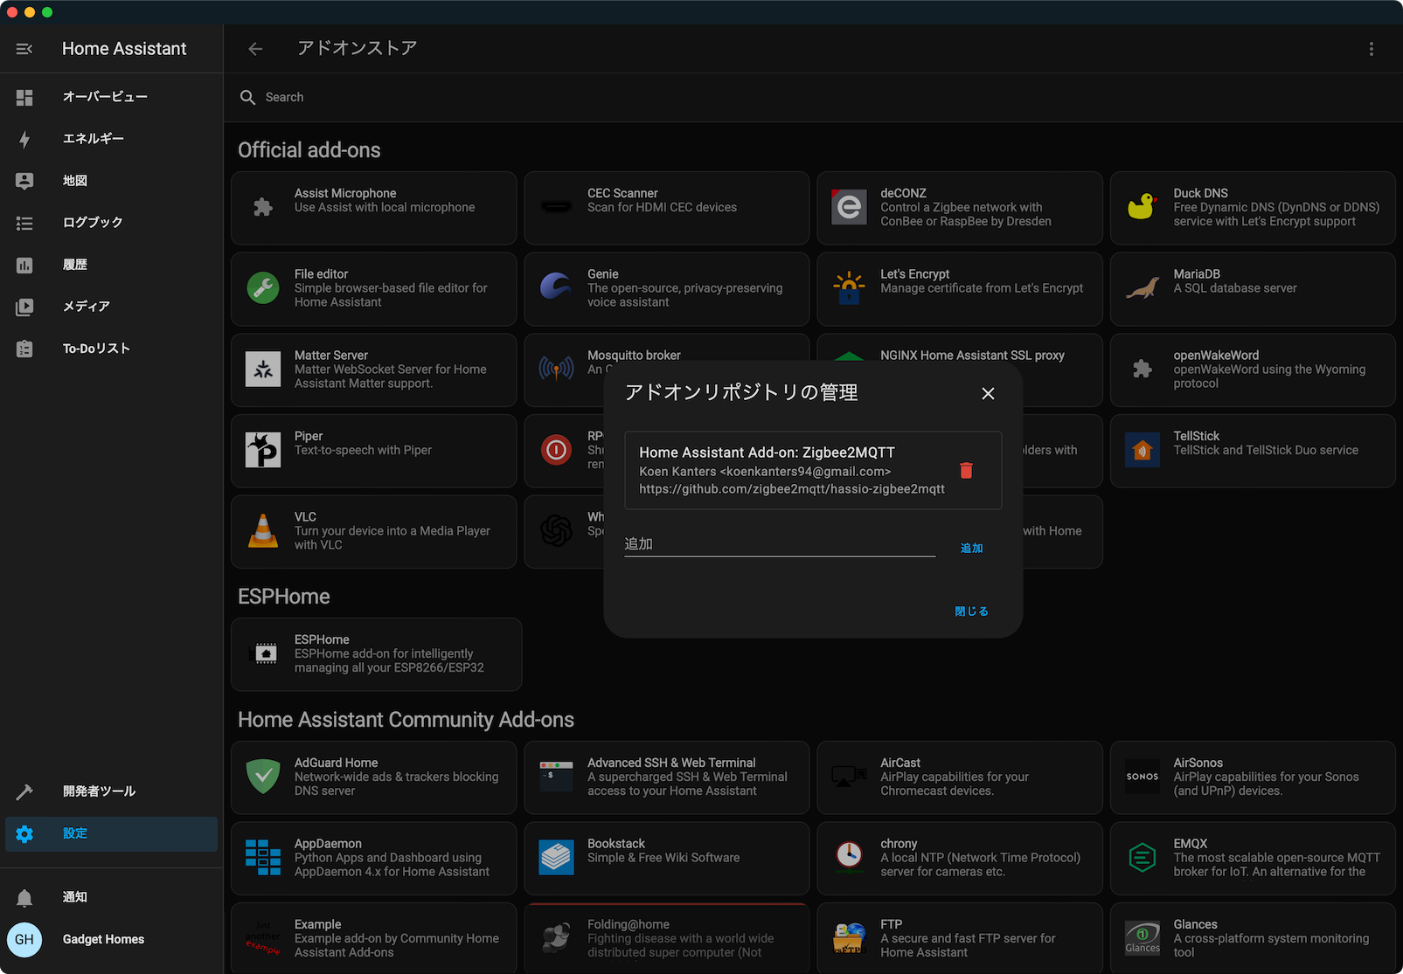This screenshot has height=974, width=1403.
Task: Open the chrony clock icon
Action: pos(849,856)
